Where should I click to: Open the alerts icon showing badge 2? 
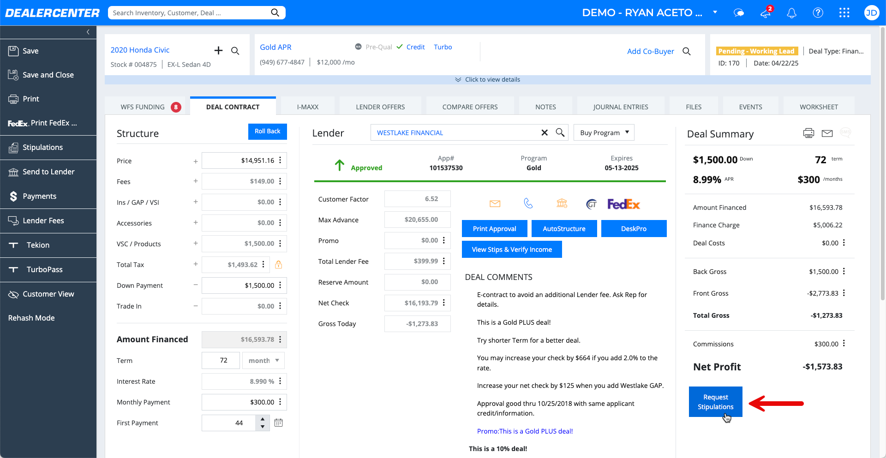point(766,12)
